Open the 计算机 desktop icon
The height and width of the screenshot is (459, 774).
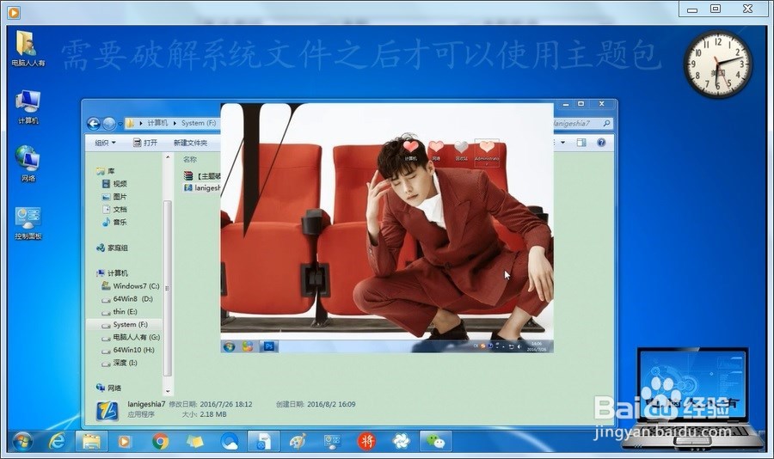28,107
